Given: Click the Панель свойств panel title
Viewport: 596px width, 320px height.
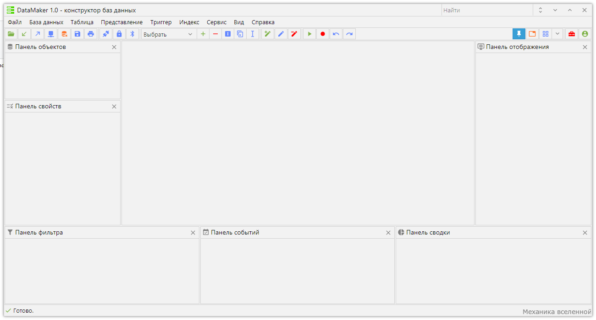Looking at the screenshot, I should pos(38,106).
